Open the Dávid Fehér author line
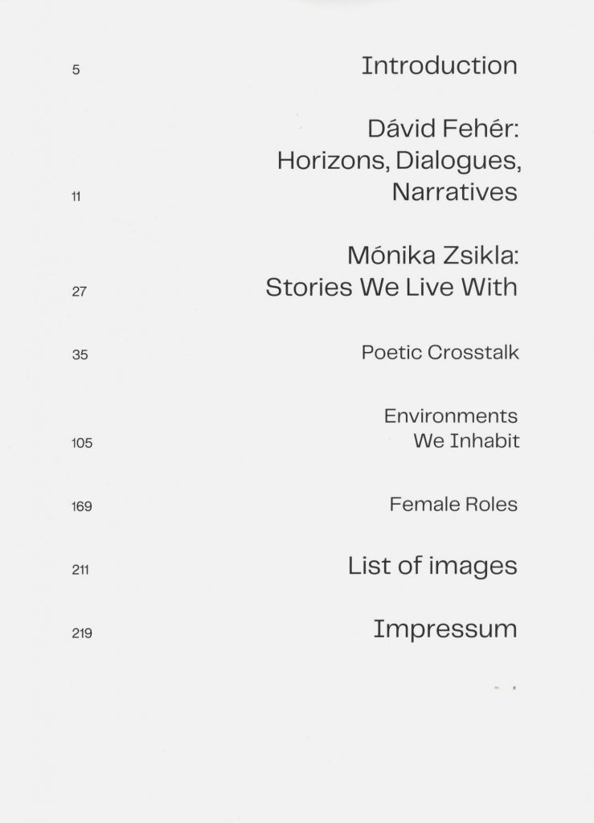This screenshot has width=594, height=823. tap(443, 129)
